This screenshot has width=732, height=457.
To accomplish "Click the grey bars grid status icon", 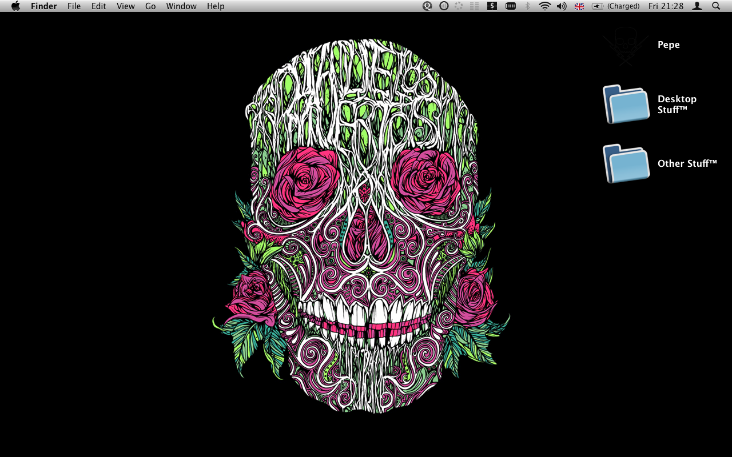I will (474, 6).
